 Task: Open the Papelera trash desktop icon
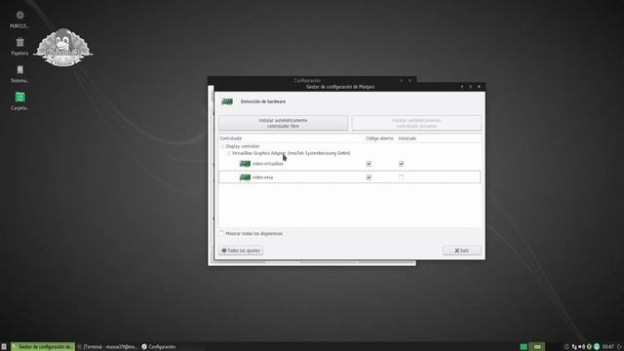pos(19,42)
